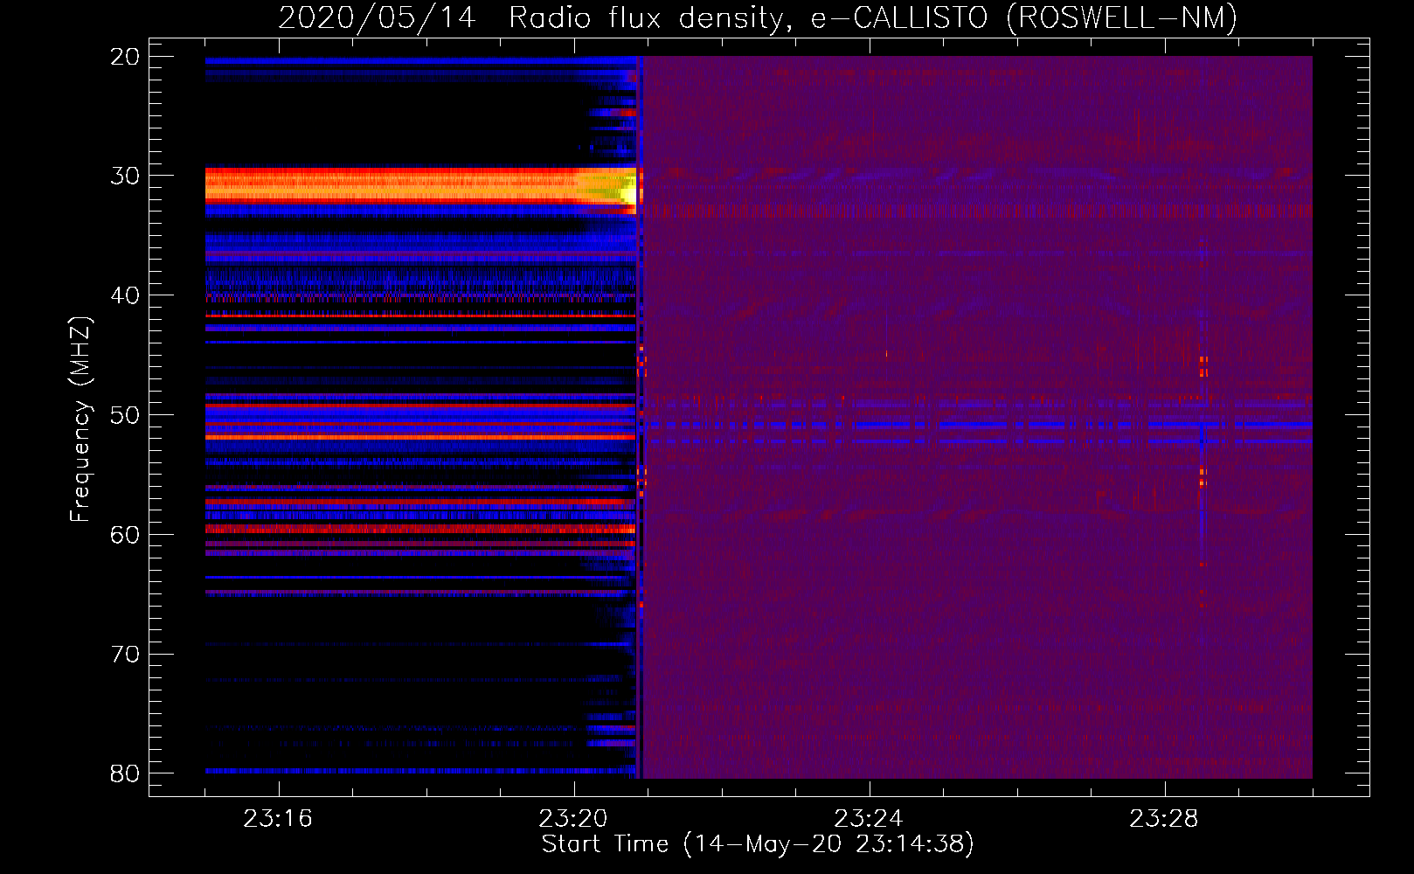Click the frequency tick label 20

click(125, 57)
